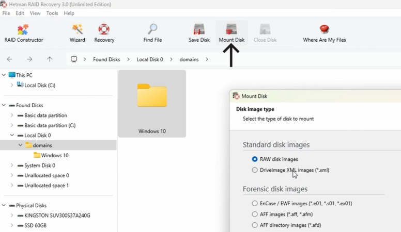This screenshot has width=401, height=232.
Task: Expand System Disk 0 node
Action: [x=12, y=165]
